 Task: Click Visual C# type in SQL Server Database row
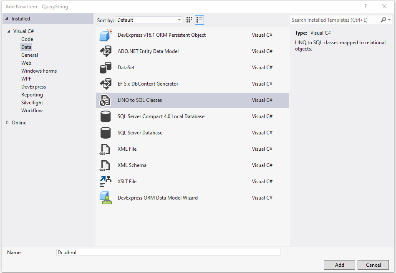click(262, 133)
